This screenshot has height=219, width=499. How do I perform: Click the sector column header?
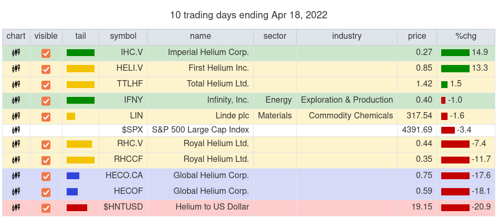coord(275,36)
